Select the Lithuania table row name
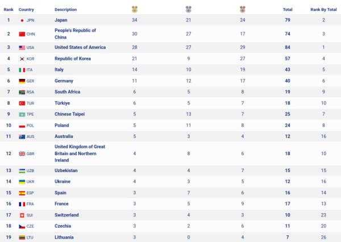 [65, 237]
